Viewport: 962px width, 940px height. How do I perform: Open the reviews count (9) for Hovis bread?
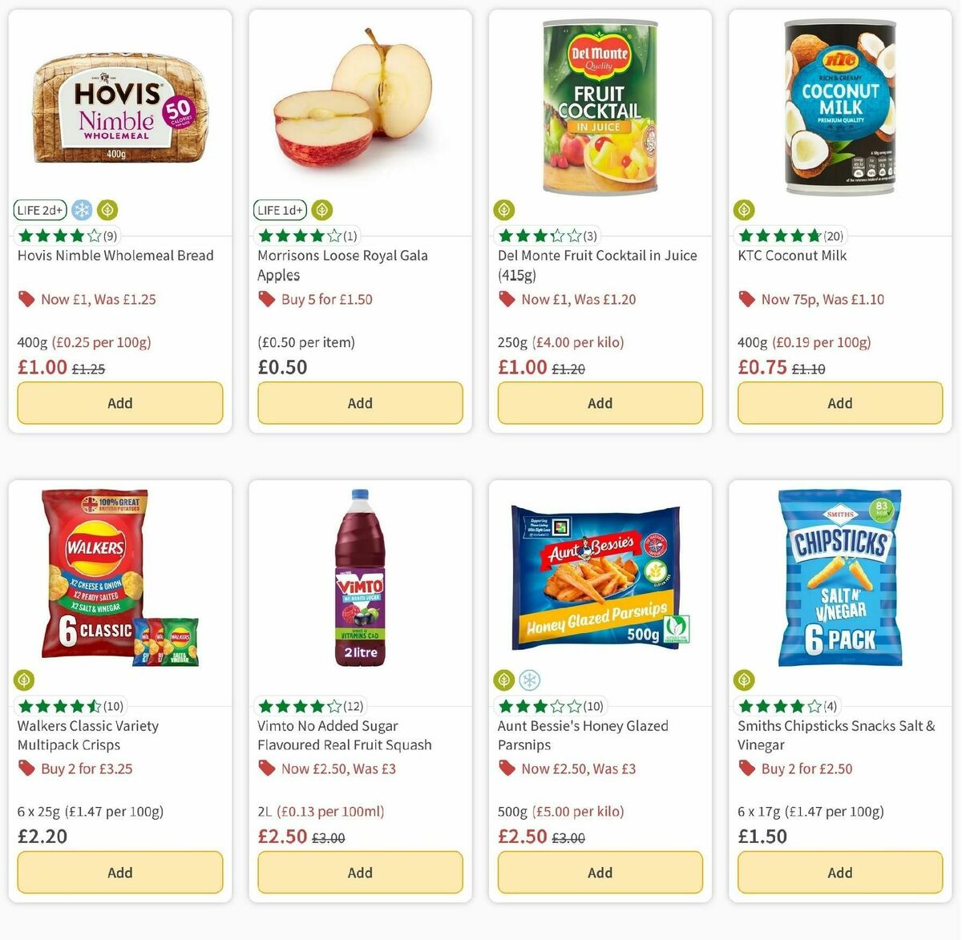(x=107, y=235)
